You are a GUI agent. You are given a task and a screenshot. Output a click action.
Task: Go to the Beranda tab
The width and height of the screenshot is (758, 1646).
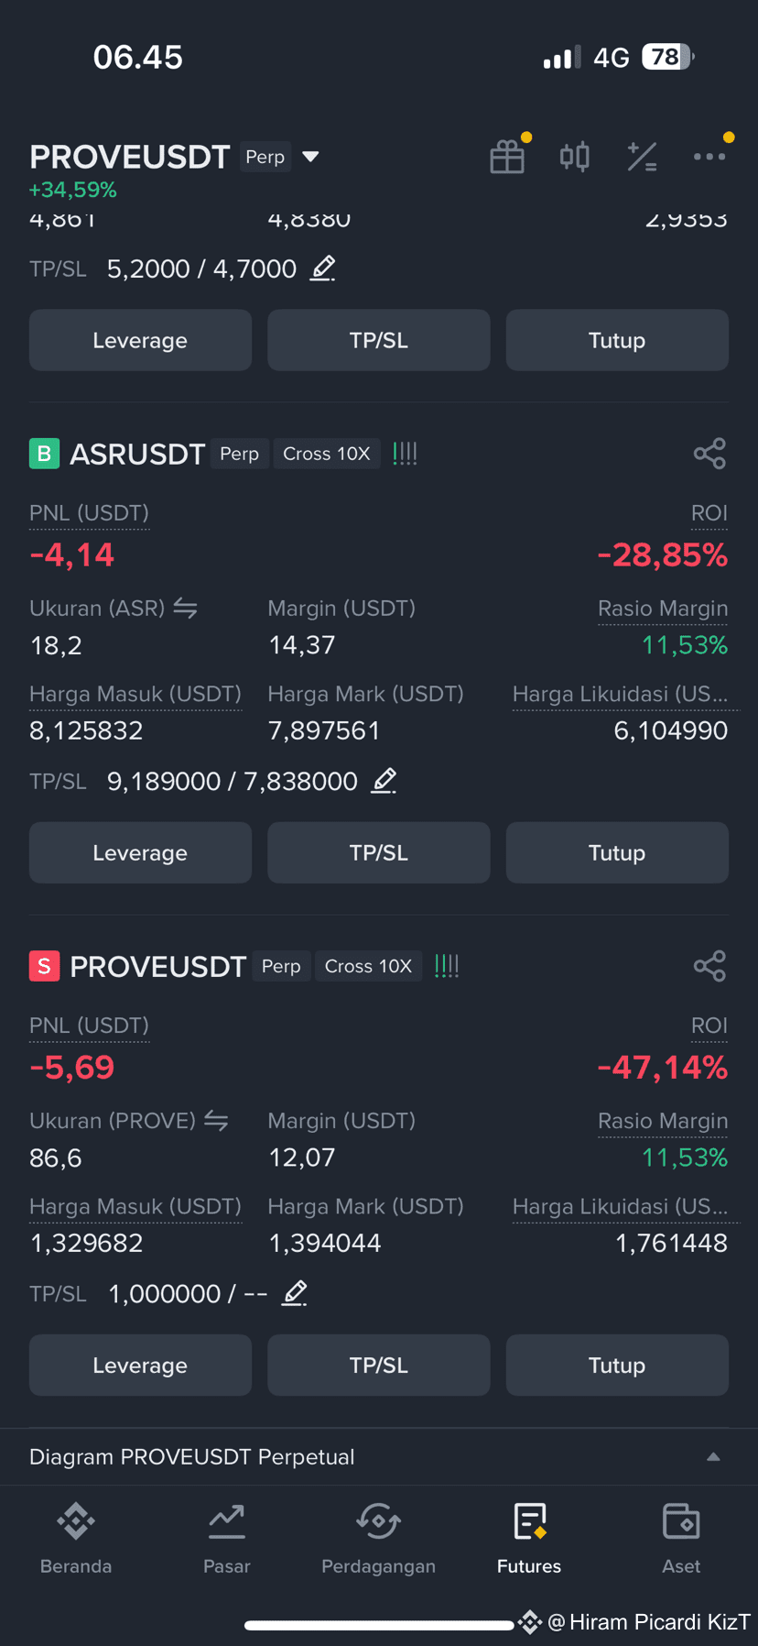[76, 1539]
